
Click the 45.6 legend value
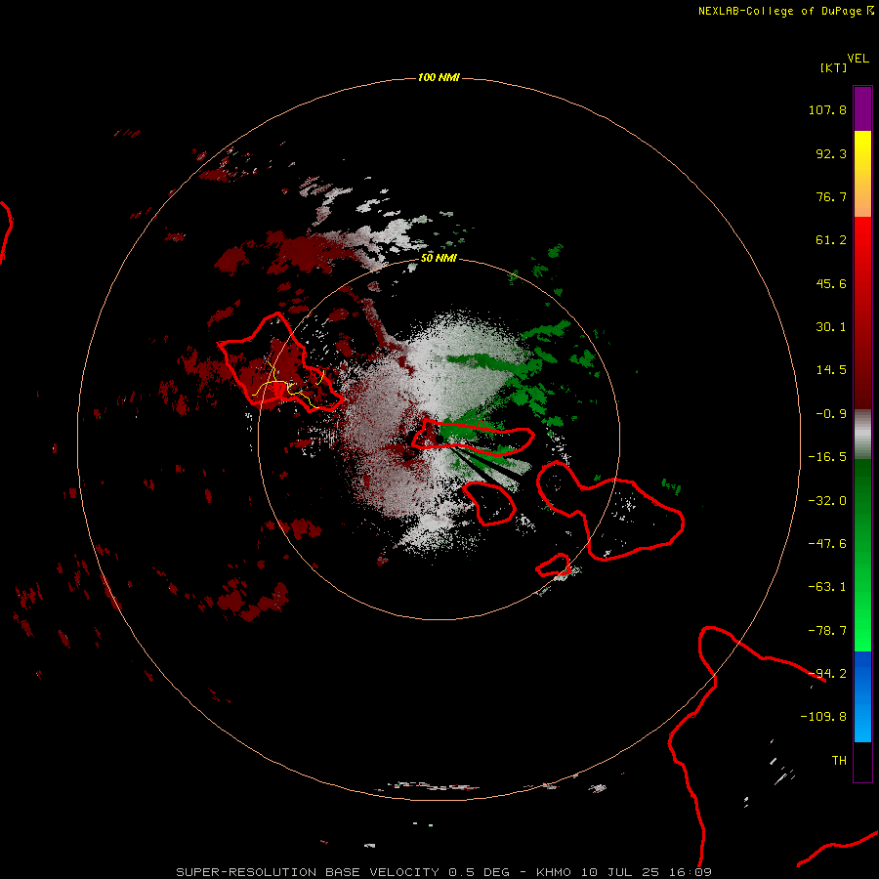click(x=831, y=283)
